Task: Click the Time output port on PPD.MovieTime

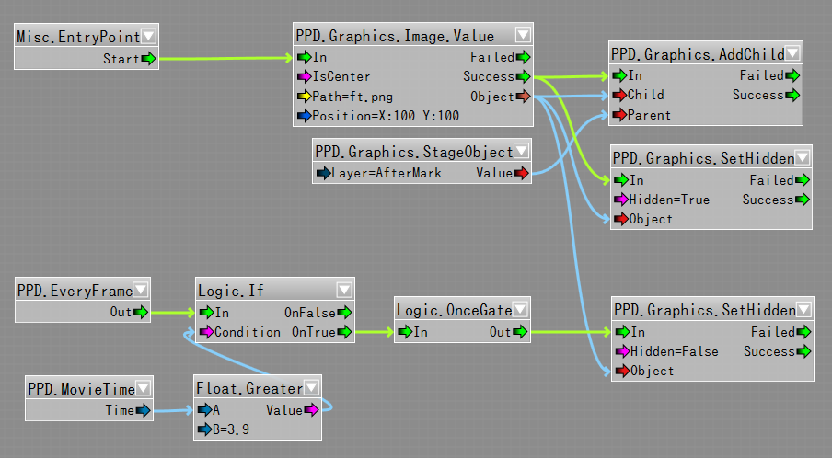Action: 142,411
